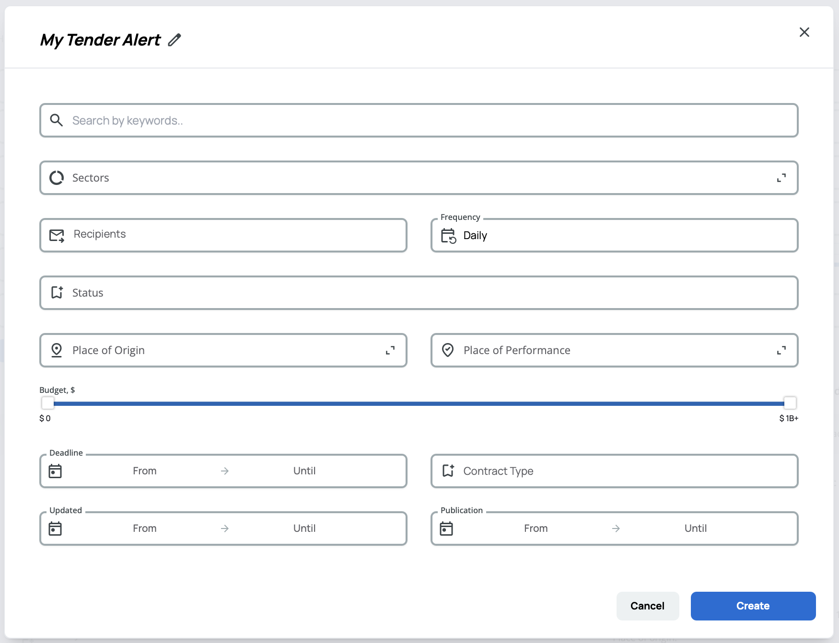Expand the Sectors selector
Viewport: 839px width, 643px height.
click(781, 178)
